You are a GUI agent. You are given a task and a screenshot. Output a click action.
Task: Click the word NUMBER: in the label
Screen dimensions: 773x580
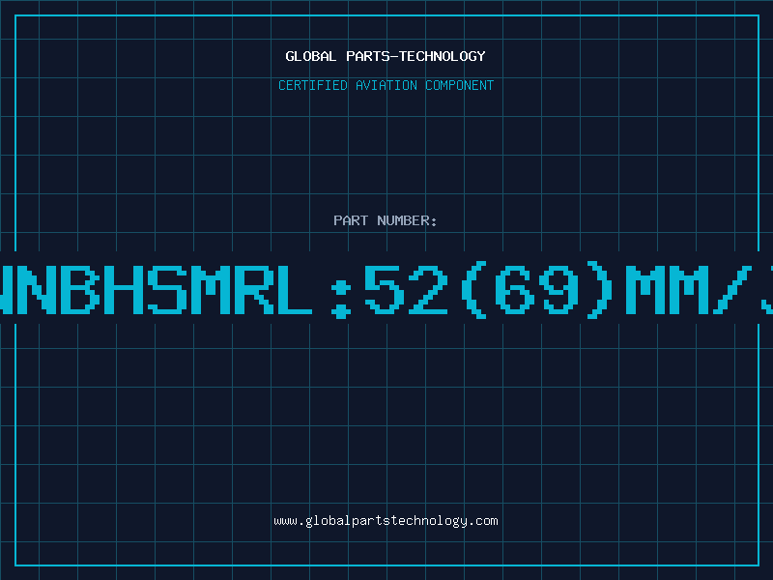tap(407, 220)
